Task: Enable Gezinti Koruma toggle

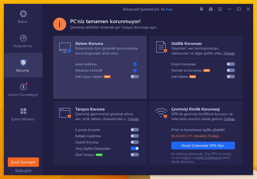Action: click(x=135, y=142)
